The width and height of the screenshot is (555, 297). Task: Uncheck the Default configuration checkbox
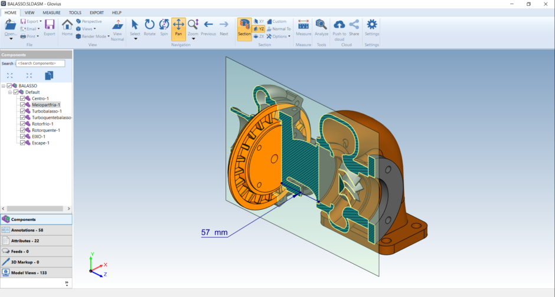point(16,92)
